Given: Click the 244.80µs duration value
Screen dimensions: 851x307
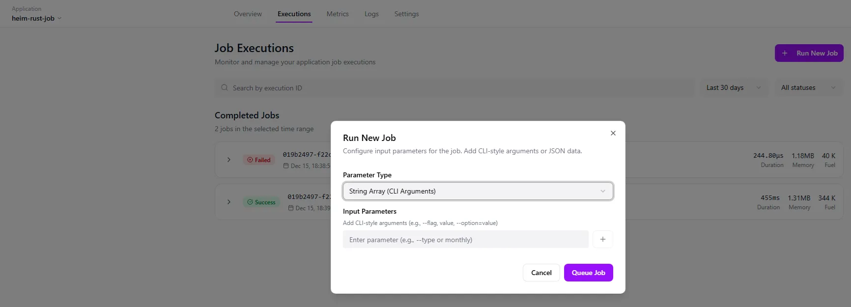Looking at the screenshot, I should 768,156.
